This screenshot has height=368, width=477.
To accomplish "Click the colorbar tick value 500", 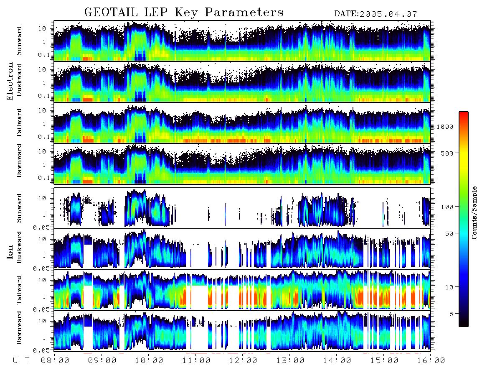I will tap(447, 153).
